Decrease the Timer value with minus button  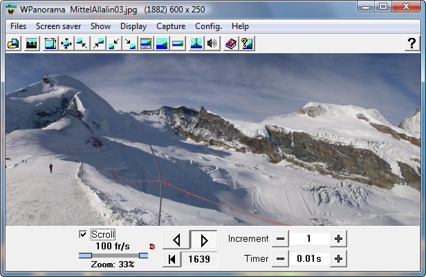280,259
